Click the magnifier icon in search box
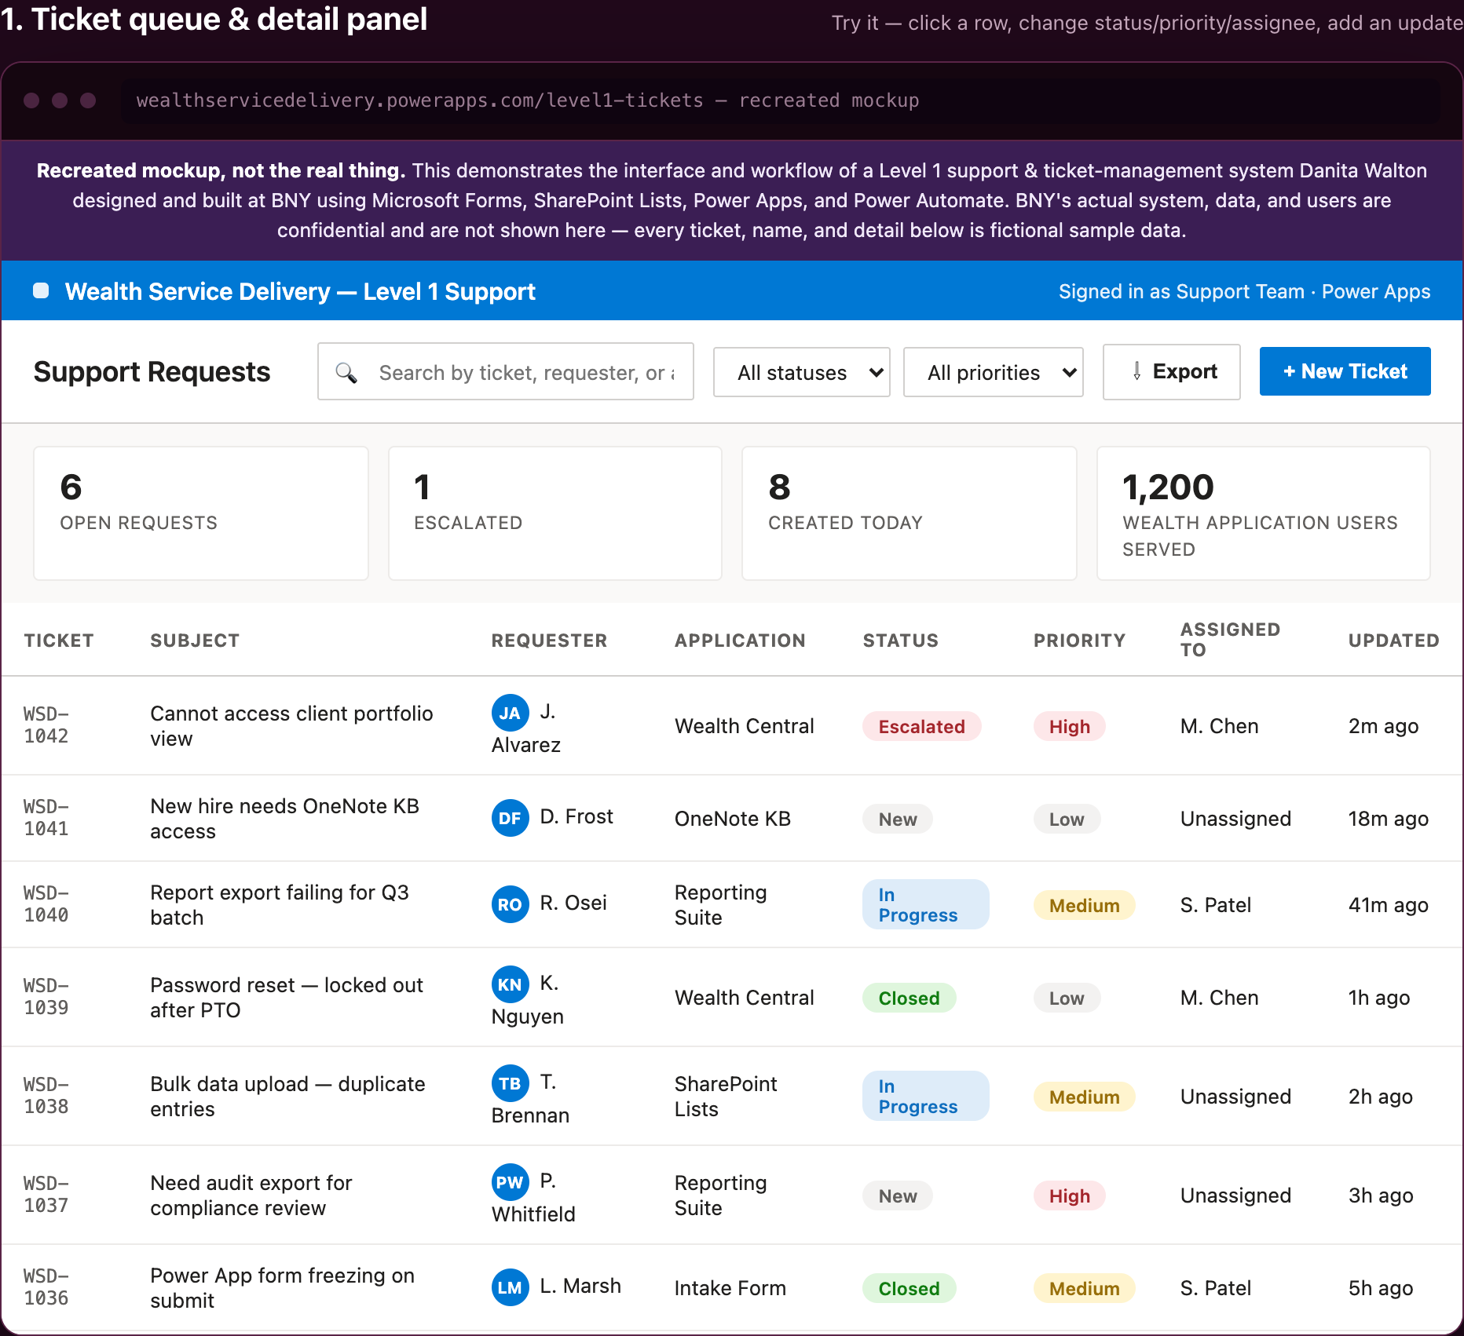 tap(346, 372)
